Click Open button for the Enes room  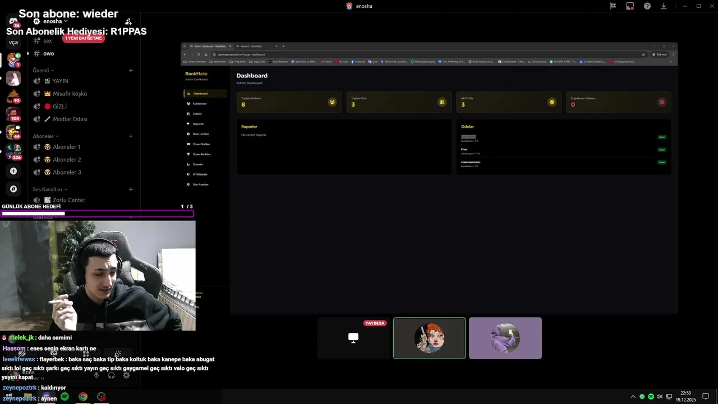(662, 150)
